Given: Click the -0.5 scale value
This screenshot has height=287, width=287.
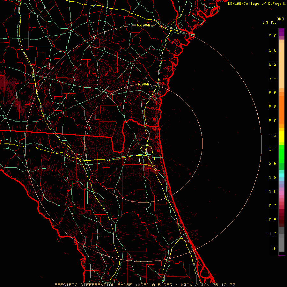Looking at the screenshot, I should click(271, 220).
